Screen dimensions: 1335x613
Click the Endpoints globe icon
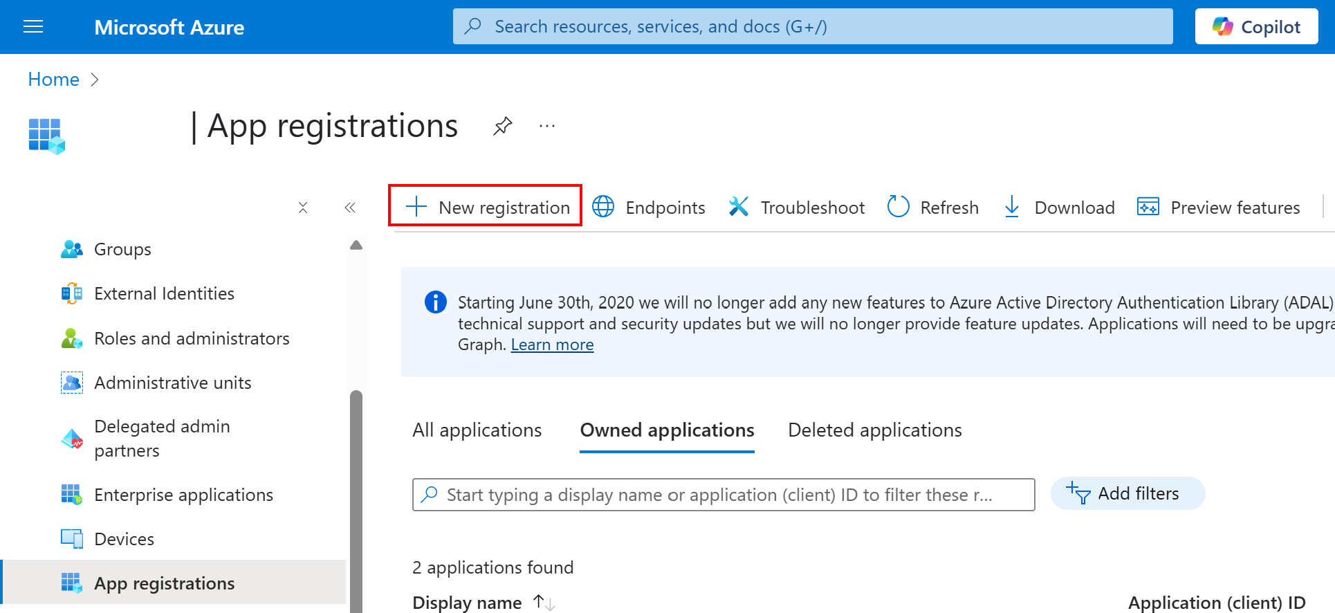pos(603,207)
